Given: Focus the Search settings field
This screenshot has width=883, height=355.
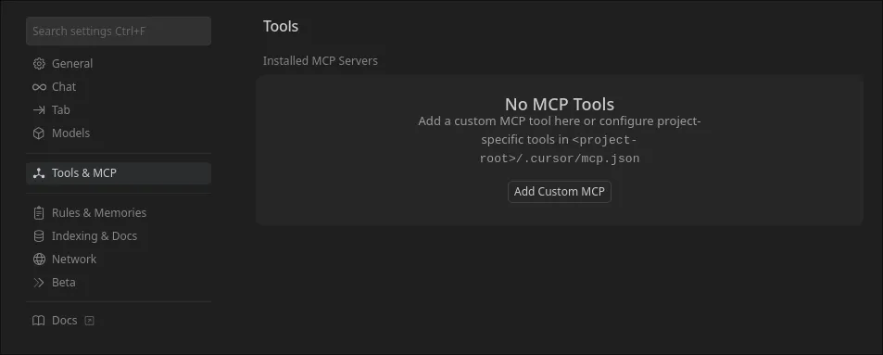Looking at the screenshot, I should [119, 31].
